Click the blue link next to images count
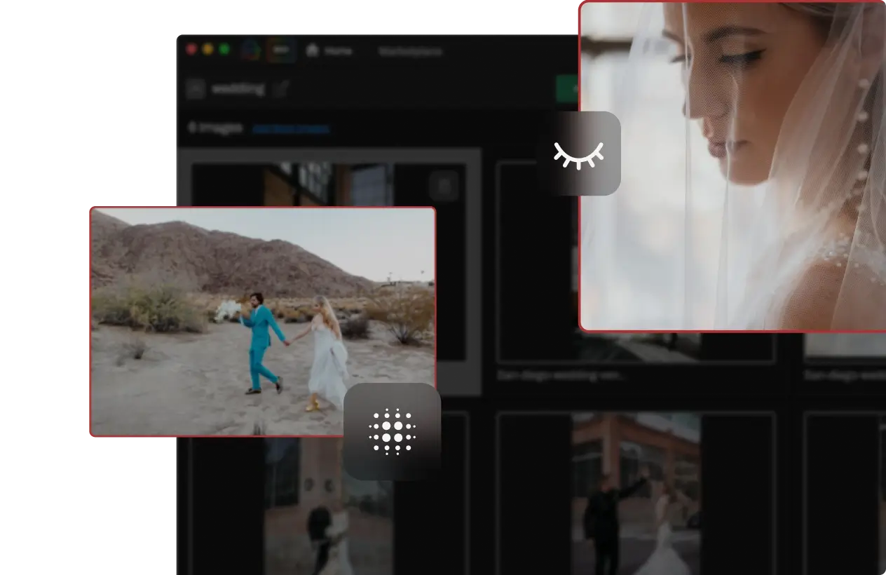The image size is (886, 575). click(x=290, y=129)
